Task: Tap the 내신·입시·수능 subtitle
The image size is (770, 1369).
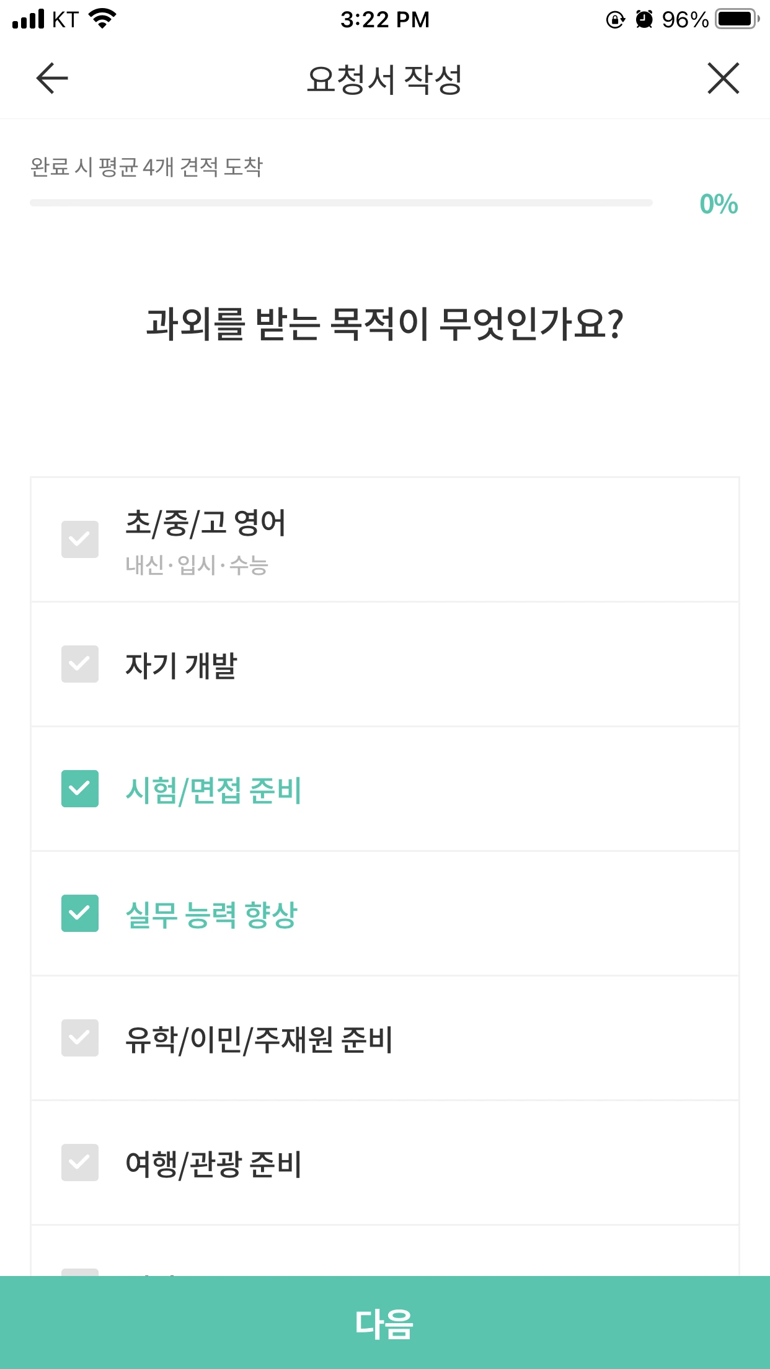Action: point(197,565)
